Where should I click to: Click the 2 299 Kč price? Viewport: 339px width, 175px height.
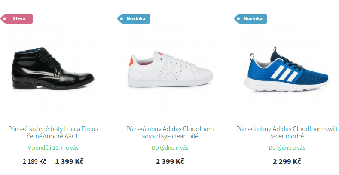pos(287,161)
